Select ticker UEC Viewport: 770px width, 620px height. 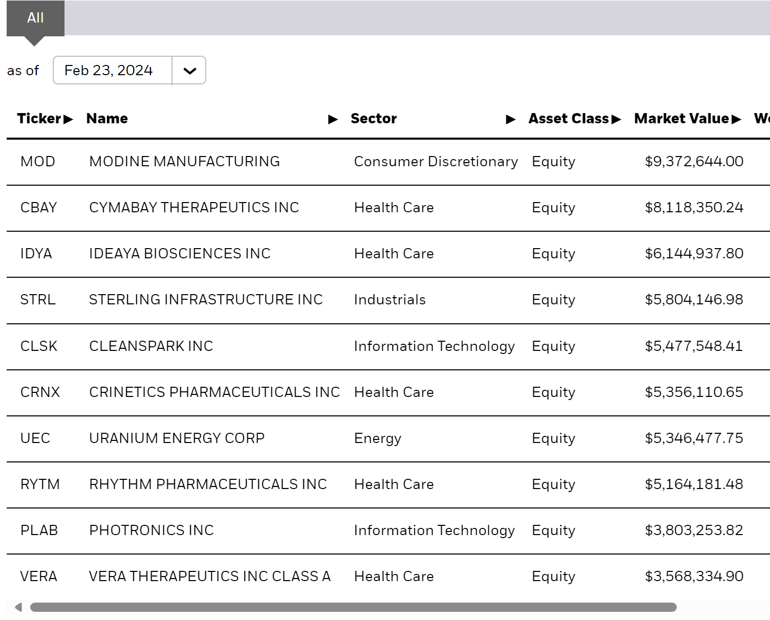[35, 438]
